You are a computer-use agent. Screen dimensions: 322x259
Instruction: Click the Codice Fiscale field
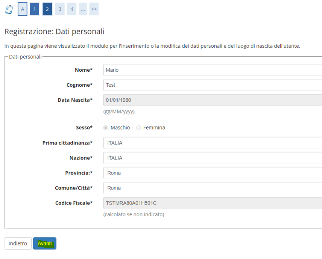click(213, 203)
